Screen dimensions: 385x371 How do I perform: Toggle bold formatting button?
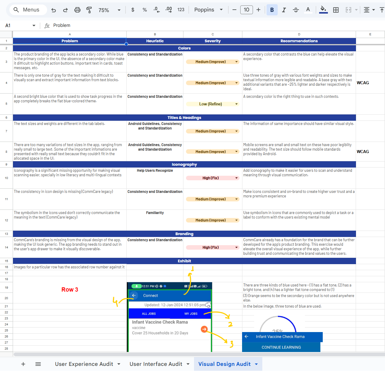coord(272,10)
